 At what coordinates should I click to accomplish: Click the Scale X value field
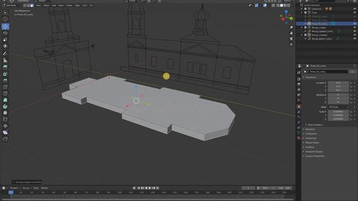tap(338, 112)
